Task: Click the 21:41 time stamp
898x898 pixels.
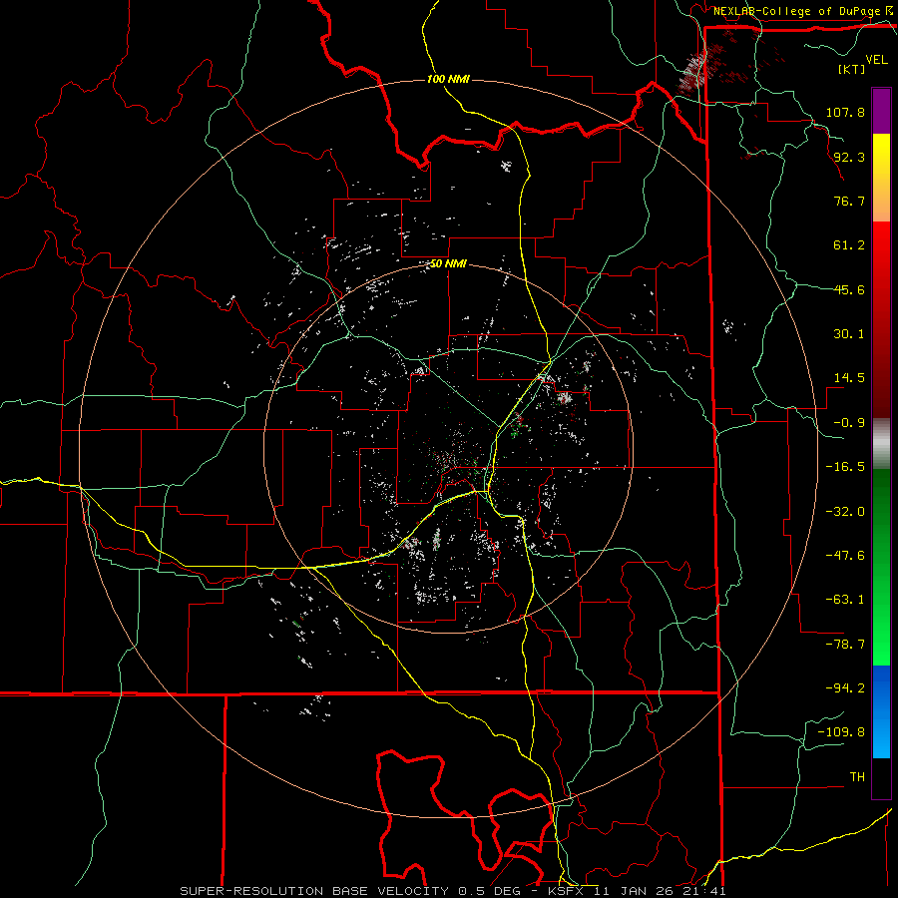Action: coord(703,891)
